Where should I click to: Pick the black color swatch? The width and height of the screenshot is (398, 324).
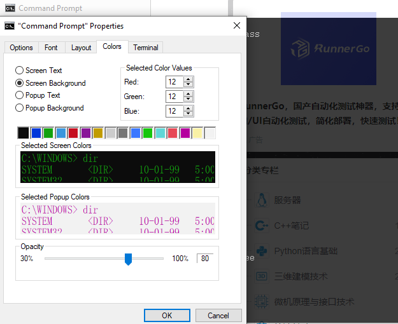(24, 133)
